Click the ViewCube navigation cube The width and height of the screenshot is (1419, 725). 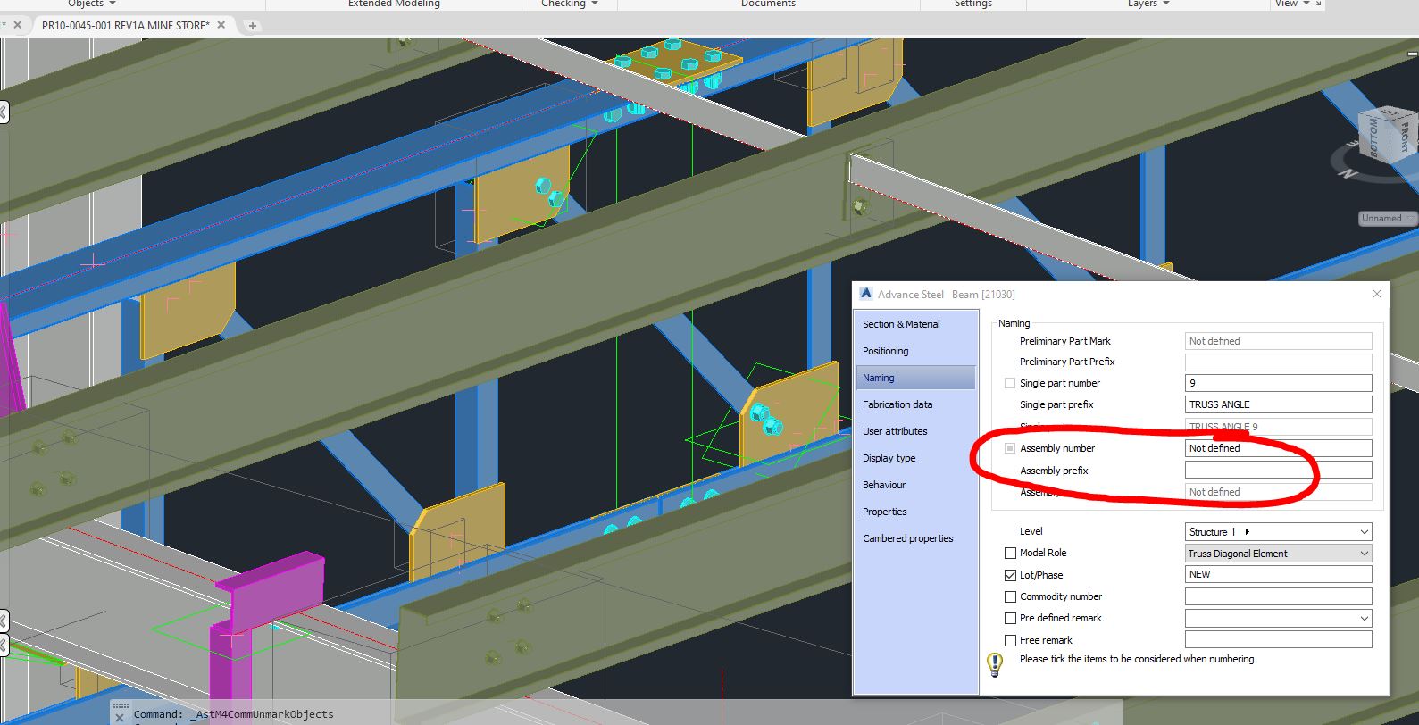[1387, 134]
